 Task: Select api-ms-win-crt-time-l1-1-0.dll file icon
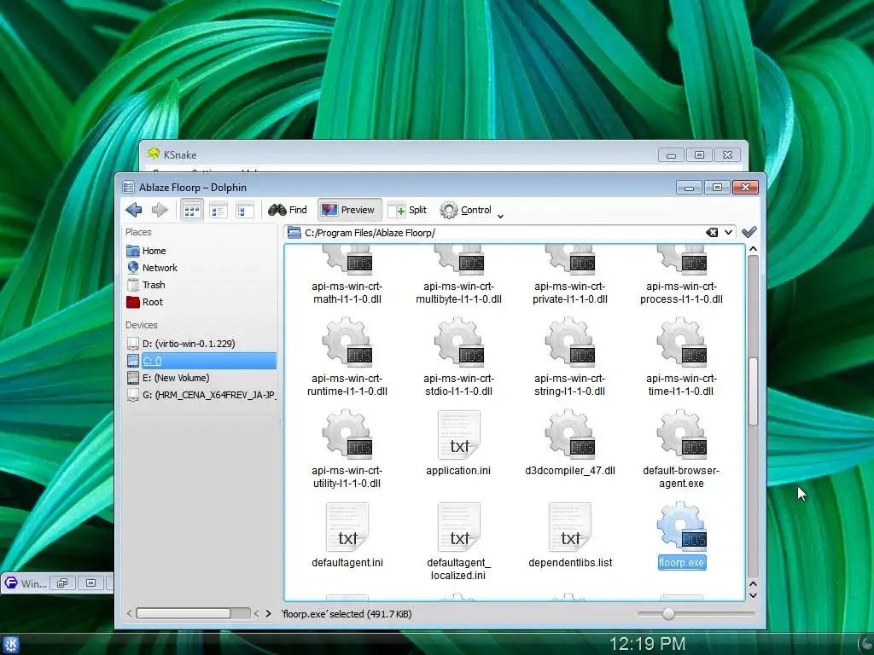click(681, 342)
